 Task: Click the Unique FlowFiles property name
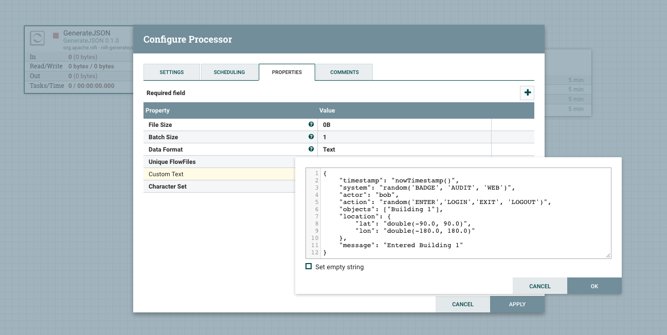172,162
